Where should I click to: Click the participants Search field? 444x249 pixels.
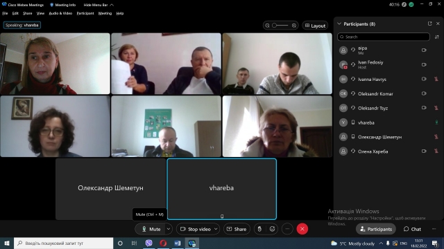(384, 37)
